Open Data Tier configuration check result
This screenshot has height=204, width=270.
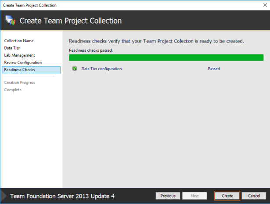pyautogui.click(x=101, y=68)
